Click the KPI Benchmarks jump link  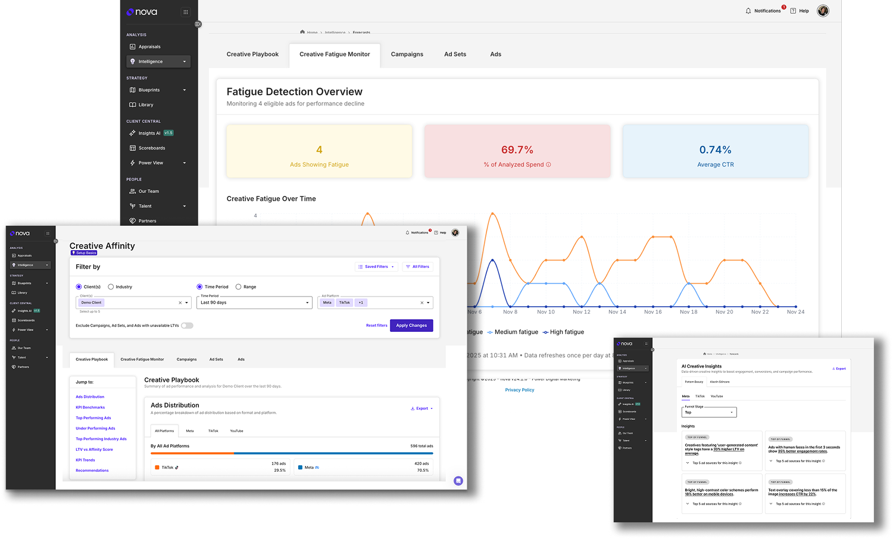coord(90,407)
